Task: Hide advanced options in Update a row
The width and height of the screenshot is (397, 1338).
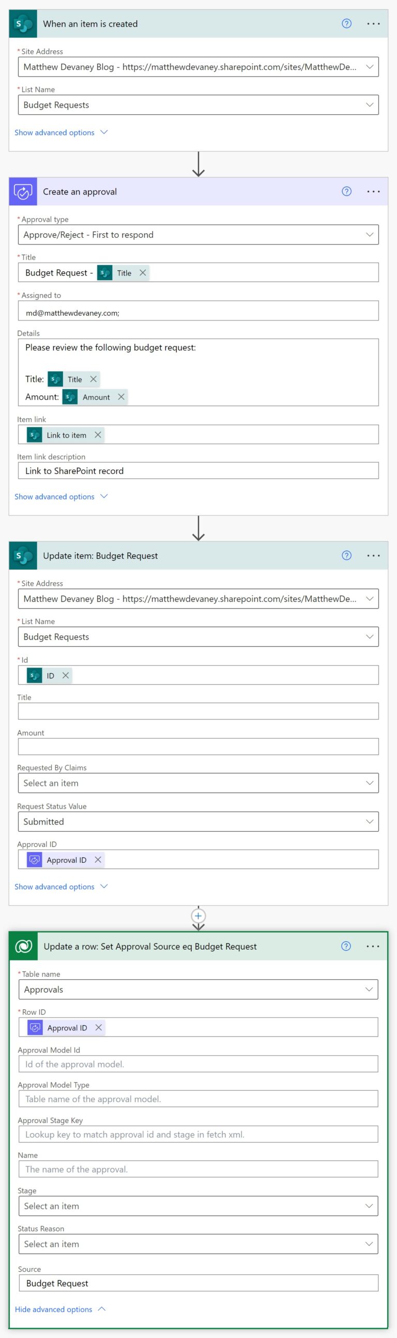Action: pyautogui.click(x=60, y=1309)
